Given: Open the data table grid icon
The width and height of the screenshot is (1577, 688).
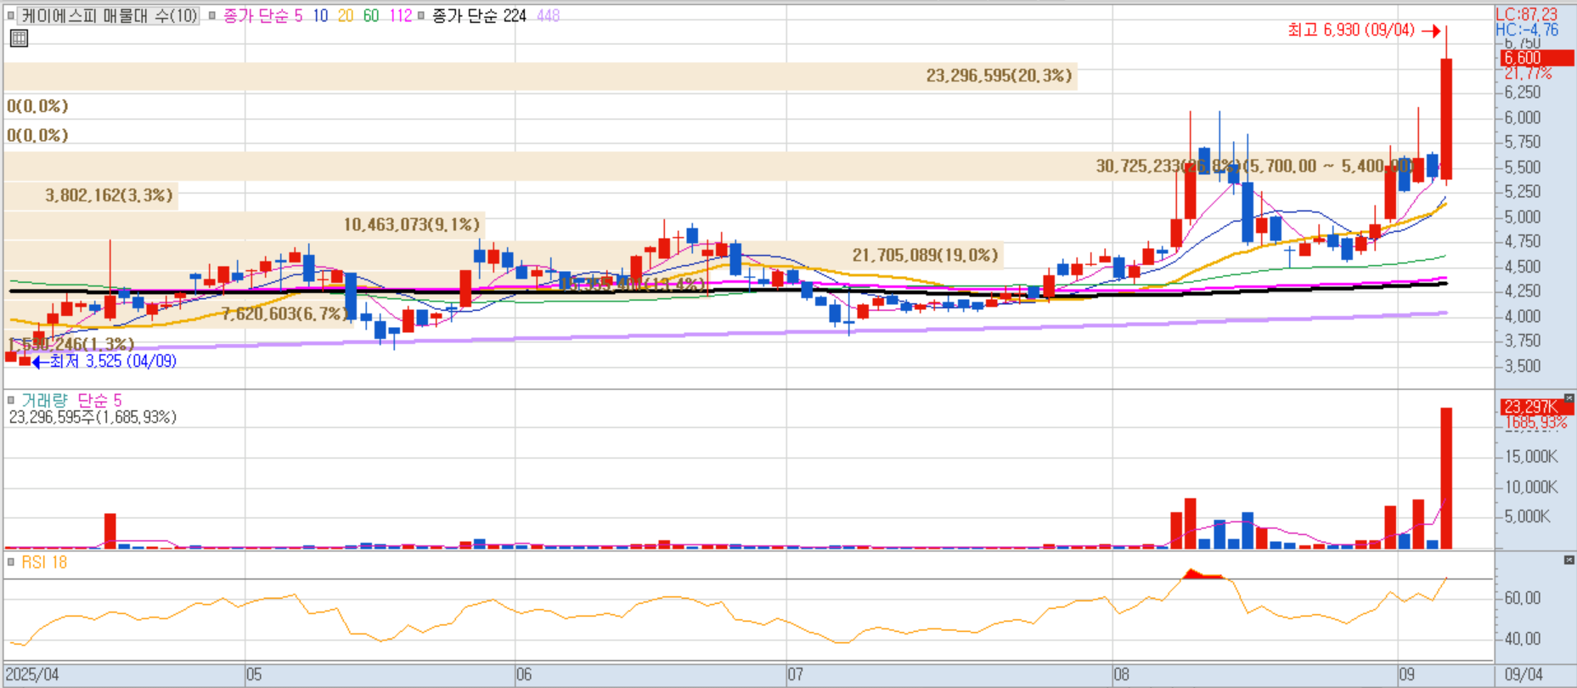Looking at the screenshot, I should click(x=19, y=38).
